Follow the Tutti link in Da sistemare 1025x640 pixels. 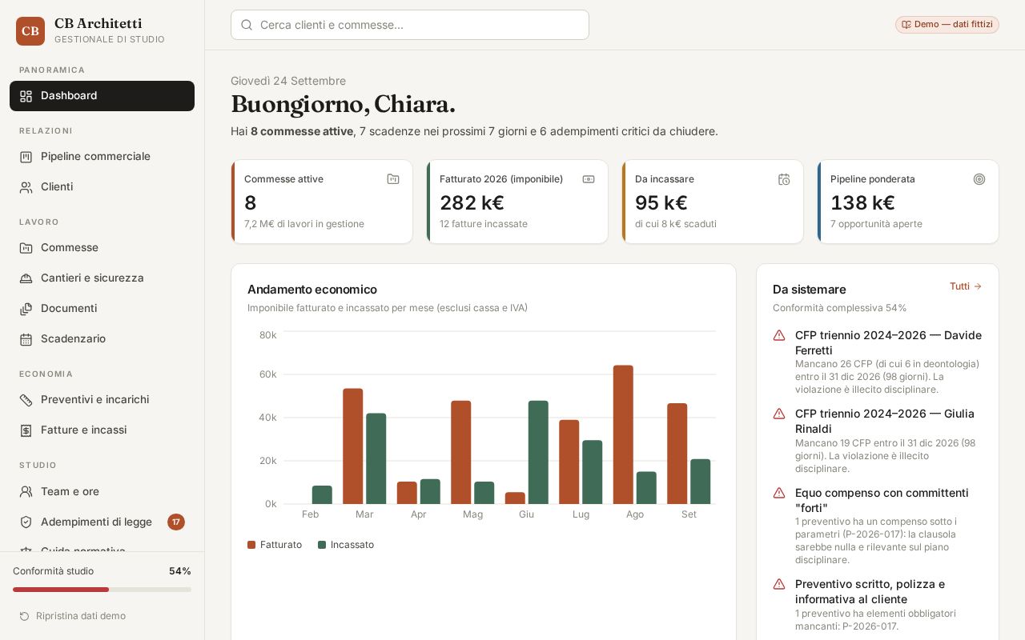pyautogui.click(x=966, y=286)
